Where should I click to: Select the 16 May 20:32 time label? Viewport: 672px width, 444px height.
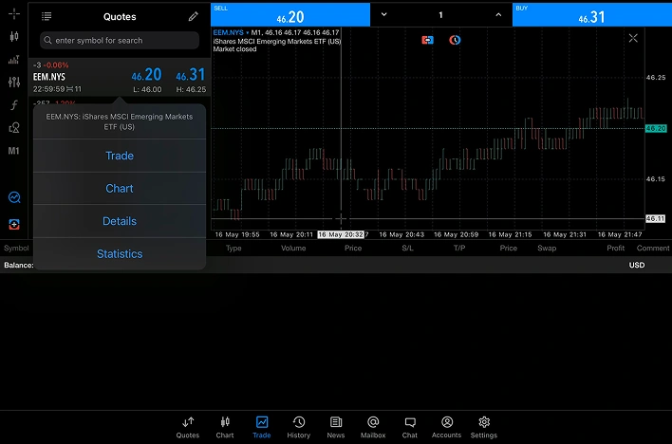click(x=341, y=234)
